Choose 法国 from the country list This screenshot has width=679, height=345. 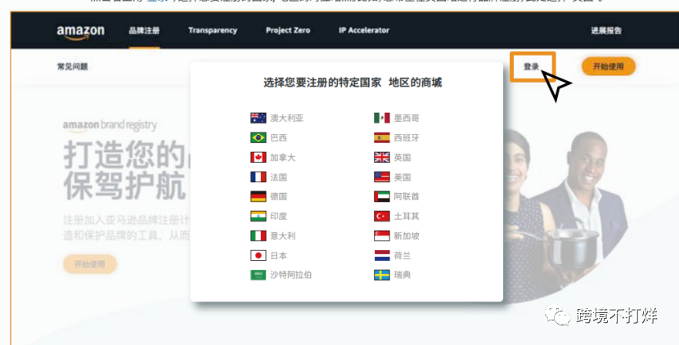[278, 177]
